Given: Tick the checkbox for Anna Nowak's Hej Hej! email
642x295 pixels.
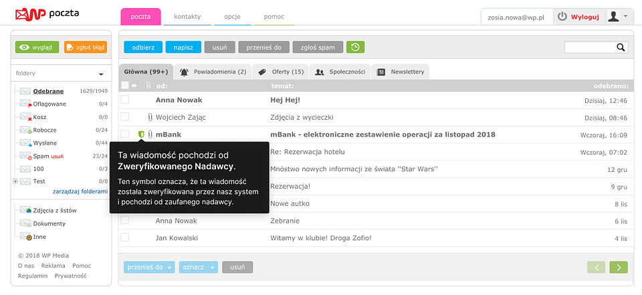Looking at the screenshot, I should tap(124, 100).
